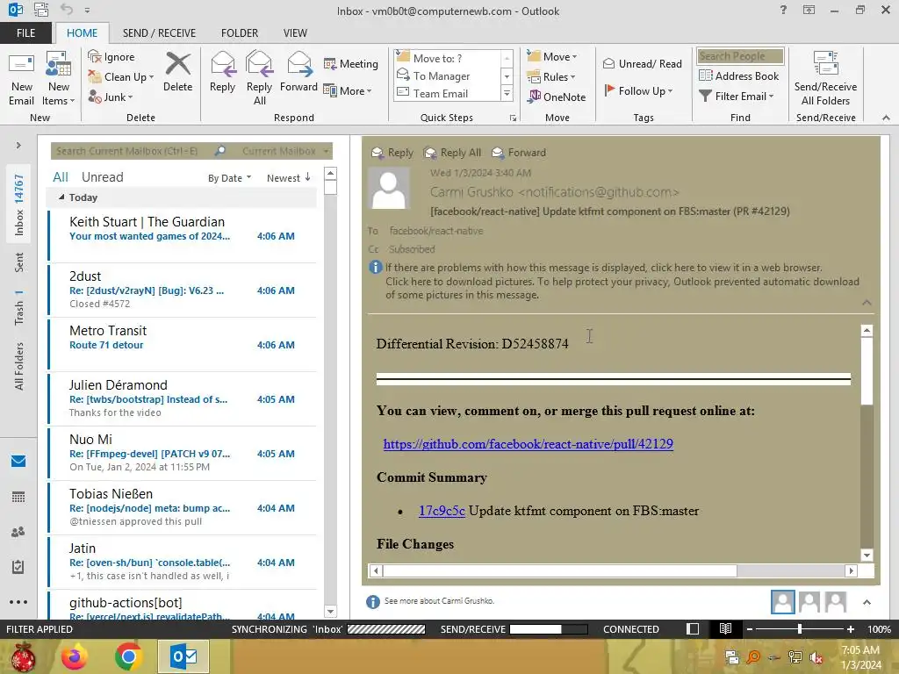This screenshot has height=674, width=899.
Task: Open the 2dust email
Action: pyautogui.click(x=183, y=290)
